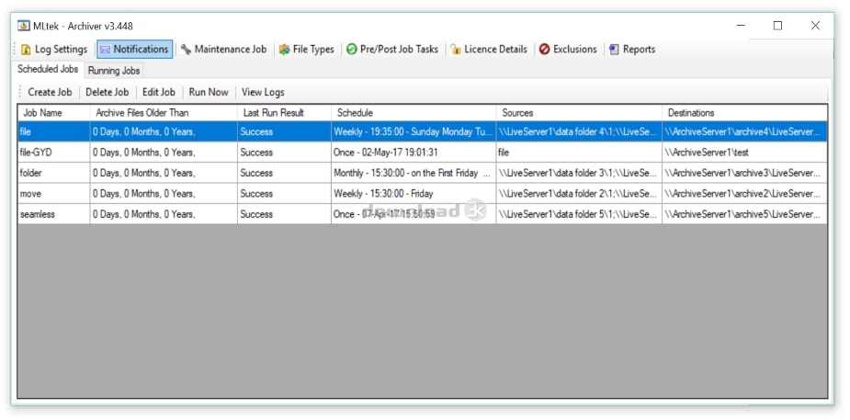The height and width of the screenshot is (420, 850).
Task: Open the Exclusions red icon
Action: tap(545, 50)
